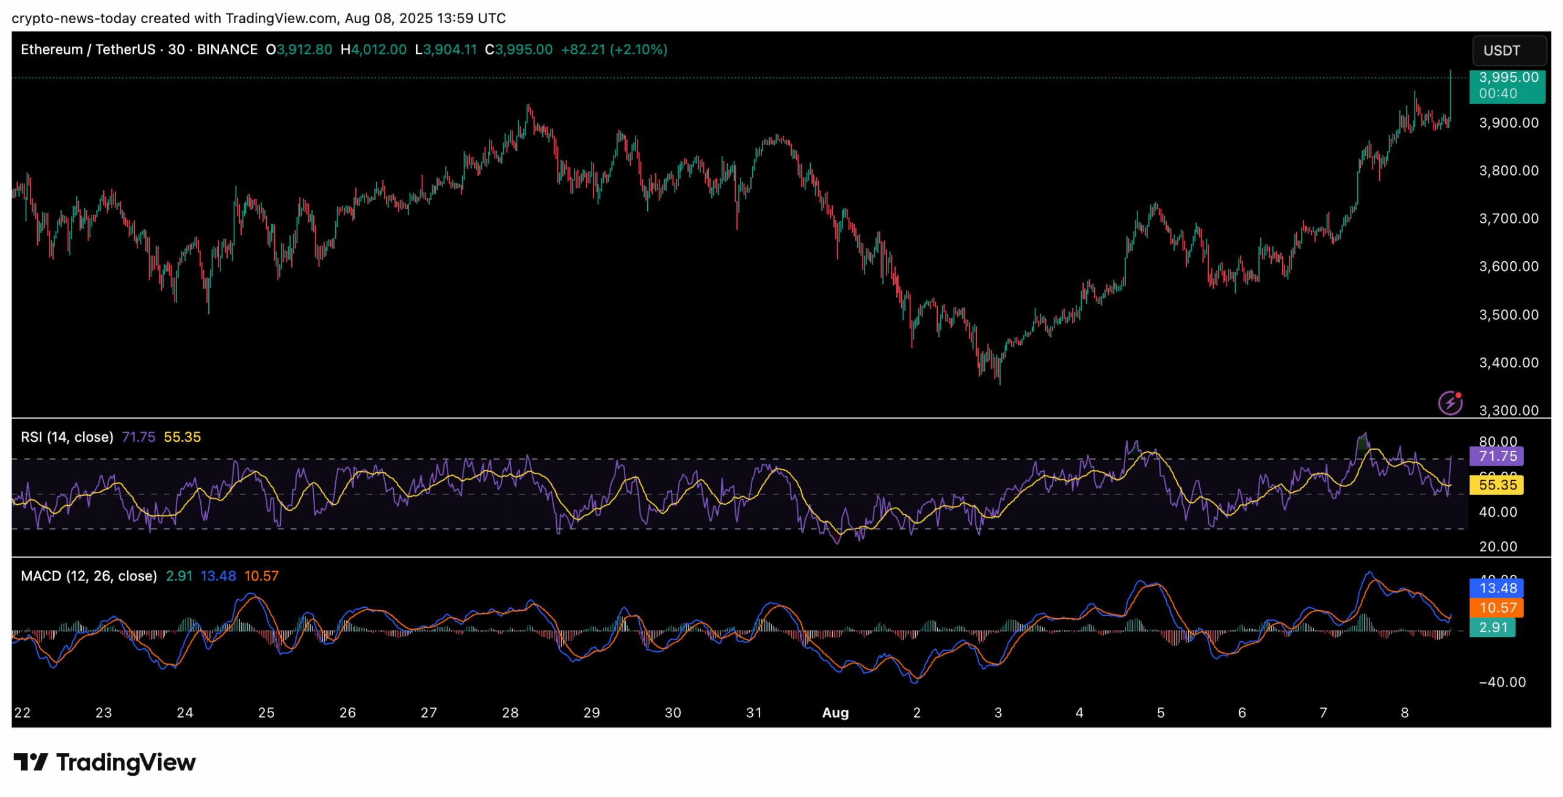Click the green 3,995.00 current price tag
The height and width of the screenshot is (797, 1563).
pyautogui.click(x=1506, y=85)
